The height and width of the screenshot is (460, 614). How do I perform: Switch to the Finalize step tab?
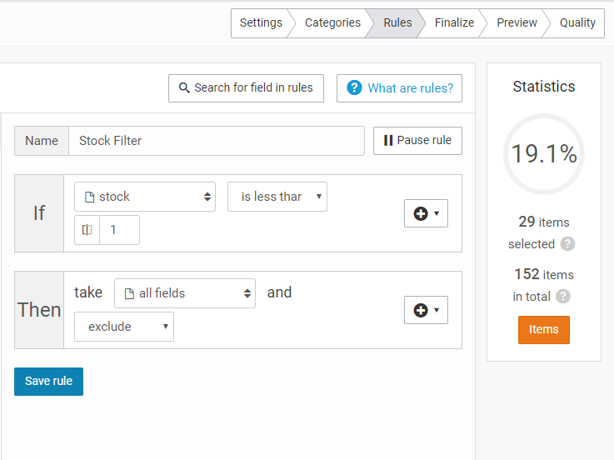(x=454, y=22)
